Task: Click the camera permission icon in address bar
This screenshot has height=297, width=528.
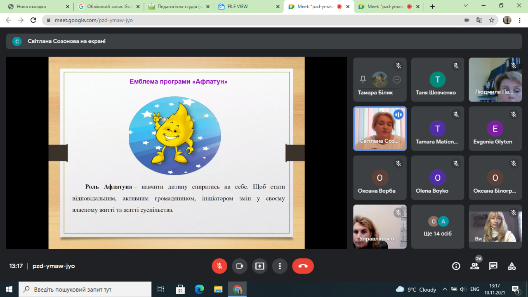Action: tap(467, 20)
